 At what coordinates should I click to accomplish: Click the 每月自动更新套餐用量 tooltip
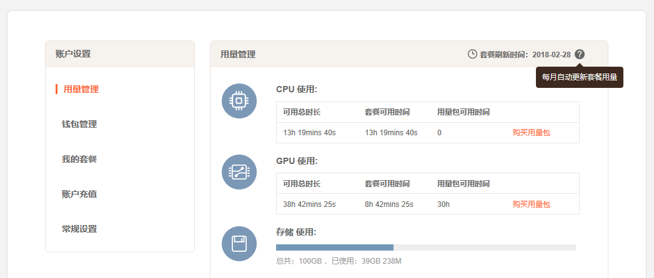point(579,77)
